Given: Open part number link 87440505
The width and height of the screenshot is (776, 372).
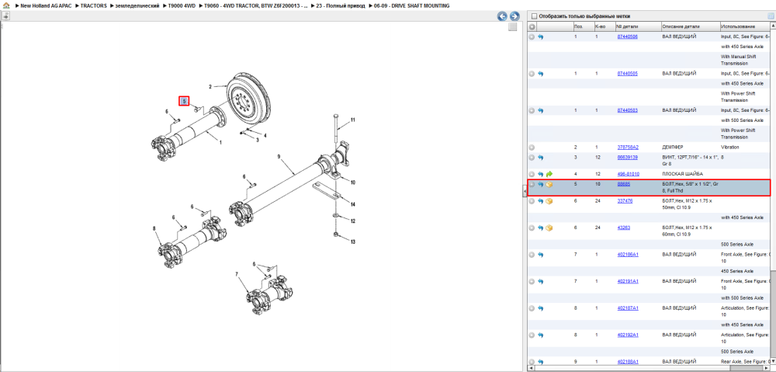Looking at the screenshot, I should pyautogui.click(x=627, y=74).
